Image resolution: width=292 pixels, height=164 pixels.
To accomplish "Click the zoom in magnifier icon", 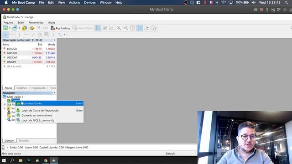I will (x=119, y=28).
